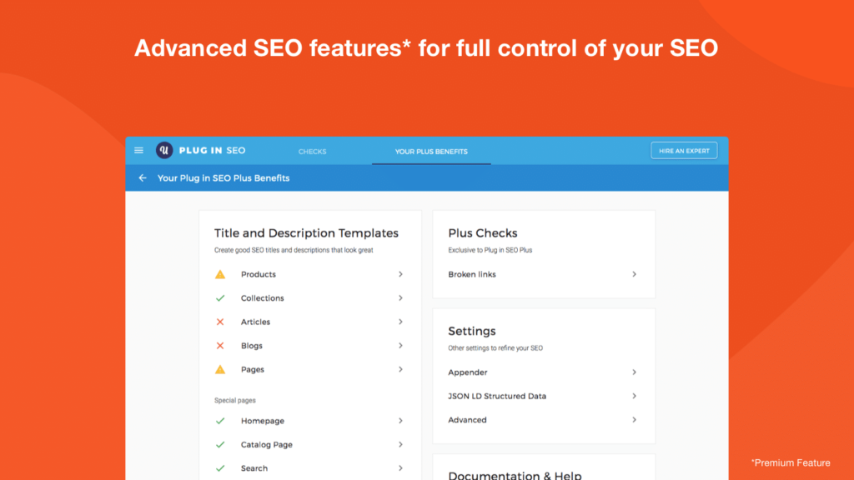The image size is (854, 480).
Task: Go back using the left arrow icon
Action: 142,178
